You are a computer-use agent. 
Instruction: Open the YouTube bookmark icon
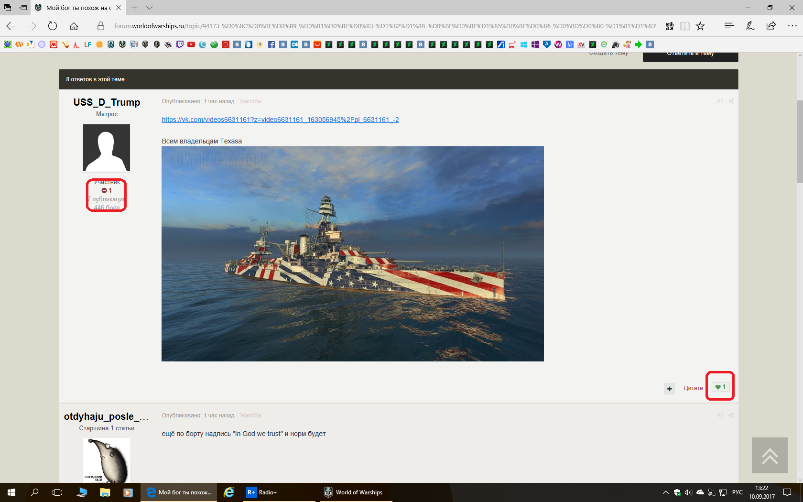pyautogui.click(x=191, y=44)
